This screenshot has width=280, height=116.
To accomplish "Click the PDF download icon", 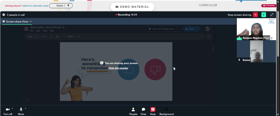I will [x=51, y=37].
